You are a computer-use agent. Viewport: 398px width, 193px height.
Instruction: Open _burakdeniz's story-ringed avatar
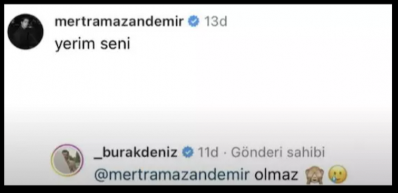coord(67,161)
